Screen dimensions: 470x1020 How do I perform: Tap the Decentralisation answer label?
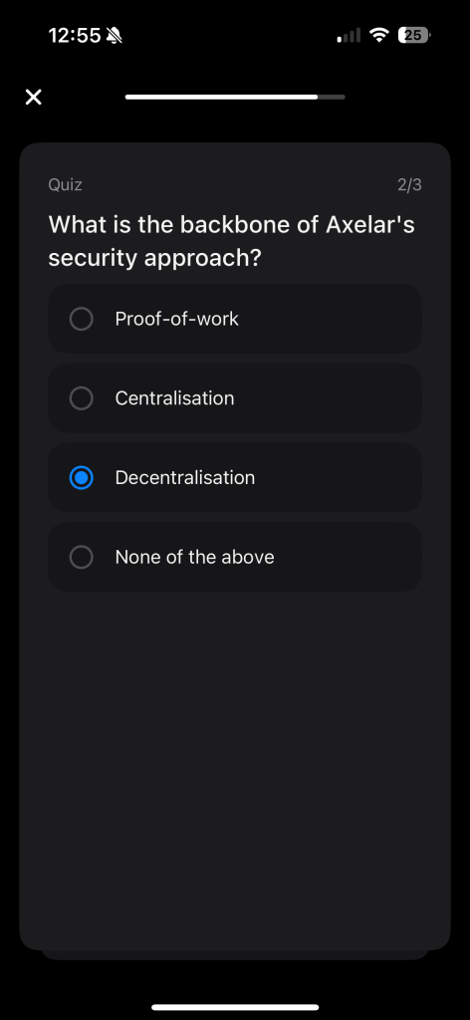click(x=185, y=477)
